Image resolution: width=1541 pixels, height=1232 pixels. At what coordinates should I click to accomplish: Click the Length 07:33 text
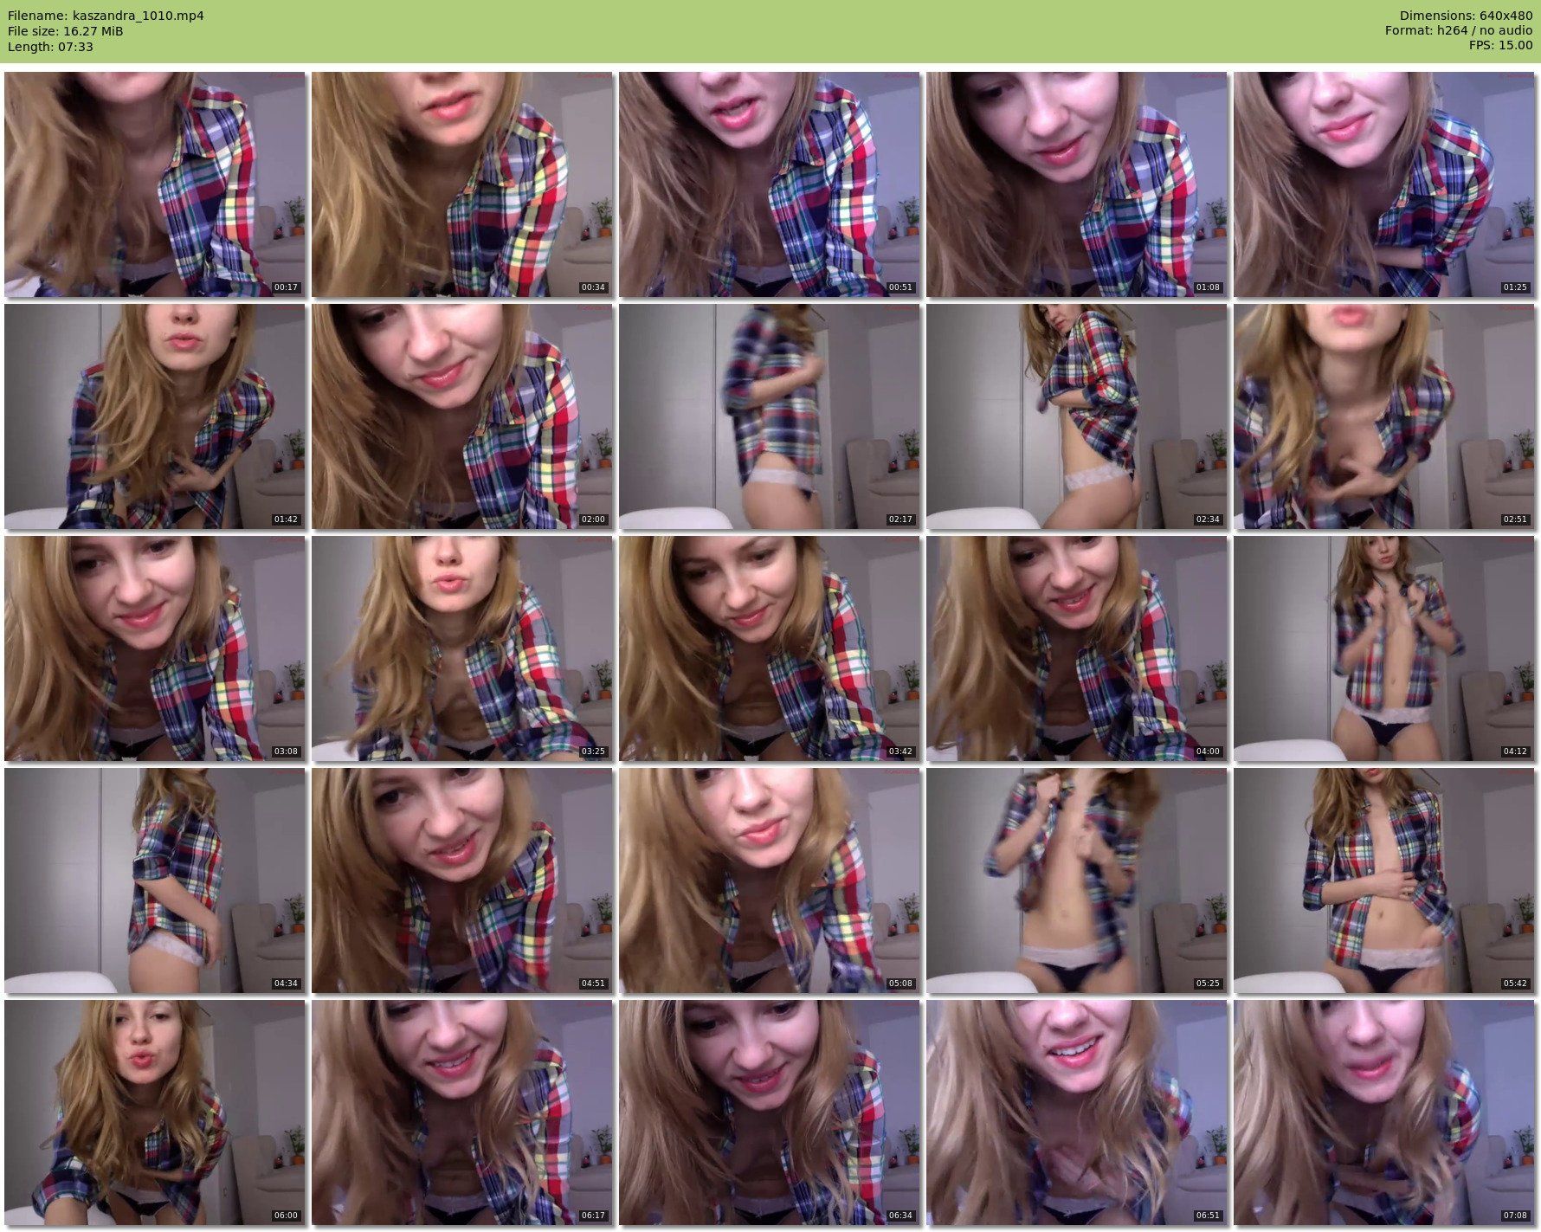(x=50, y=47)
